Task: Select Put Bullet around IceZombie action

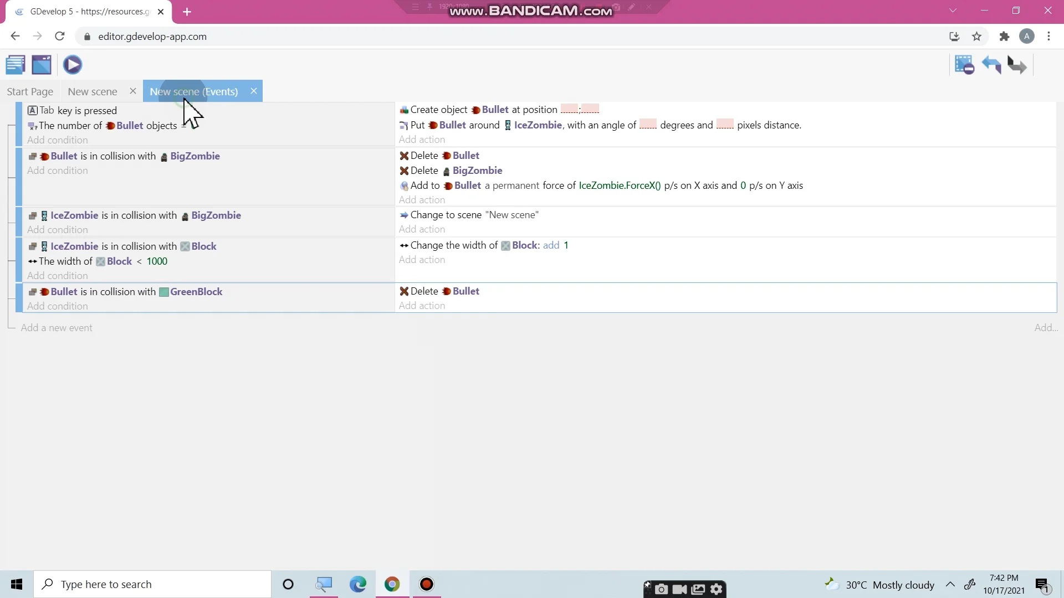Action: coord(600,125)
